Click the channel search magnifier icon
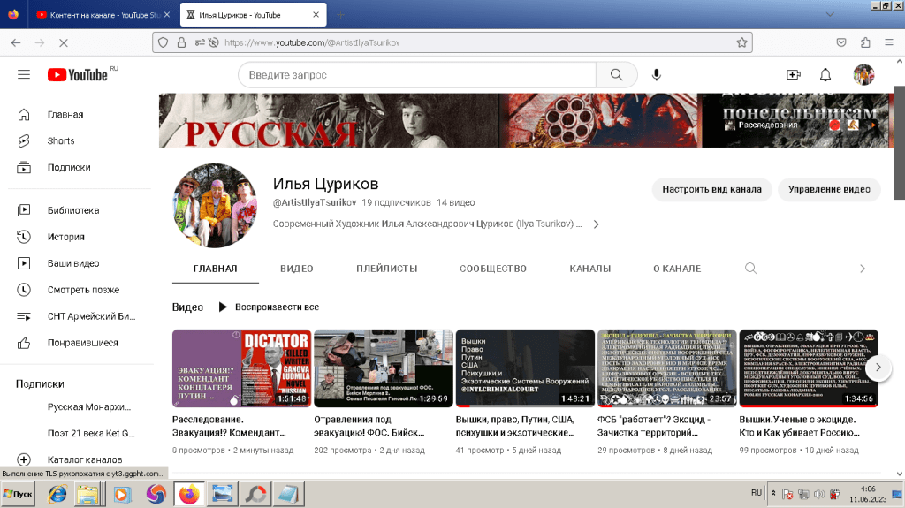 (x=750, y=269)
